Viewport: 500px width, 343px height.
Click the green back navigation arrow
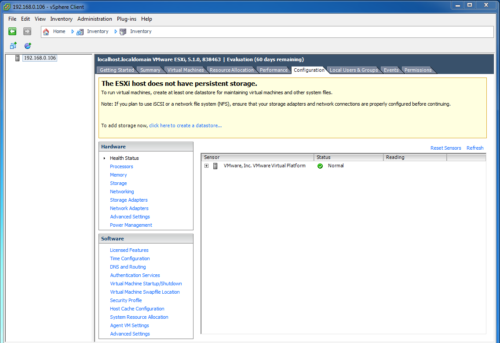(x=12, y=31)
